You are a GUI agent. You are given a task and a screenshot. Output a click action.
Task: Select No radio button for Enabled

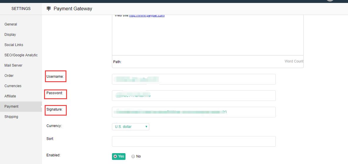point(133,156)
